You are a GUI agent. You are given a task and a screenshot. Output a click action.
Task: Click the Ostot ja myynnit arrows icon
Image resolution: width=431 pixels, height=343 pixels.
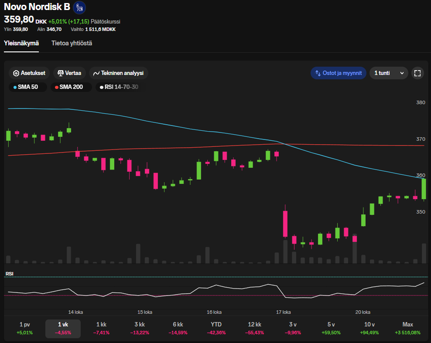pos(318,73)
